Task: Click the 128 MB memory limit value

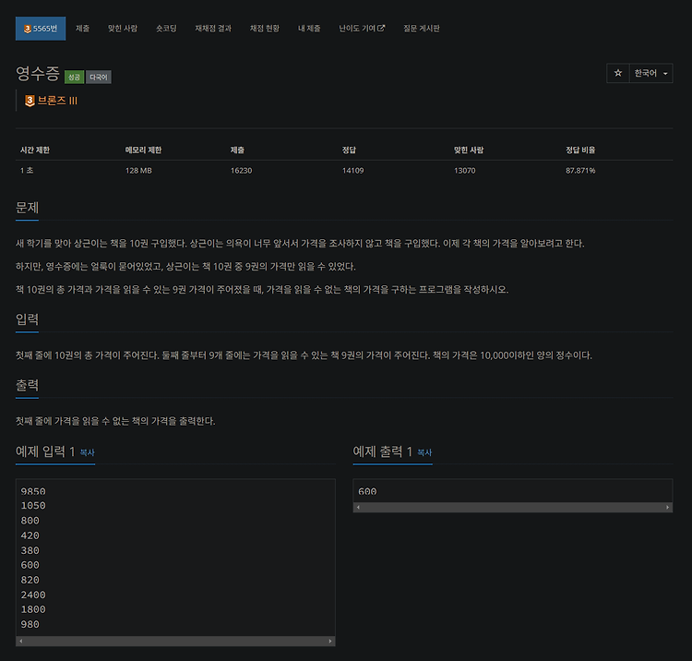Action: 138,171
